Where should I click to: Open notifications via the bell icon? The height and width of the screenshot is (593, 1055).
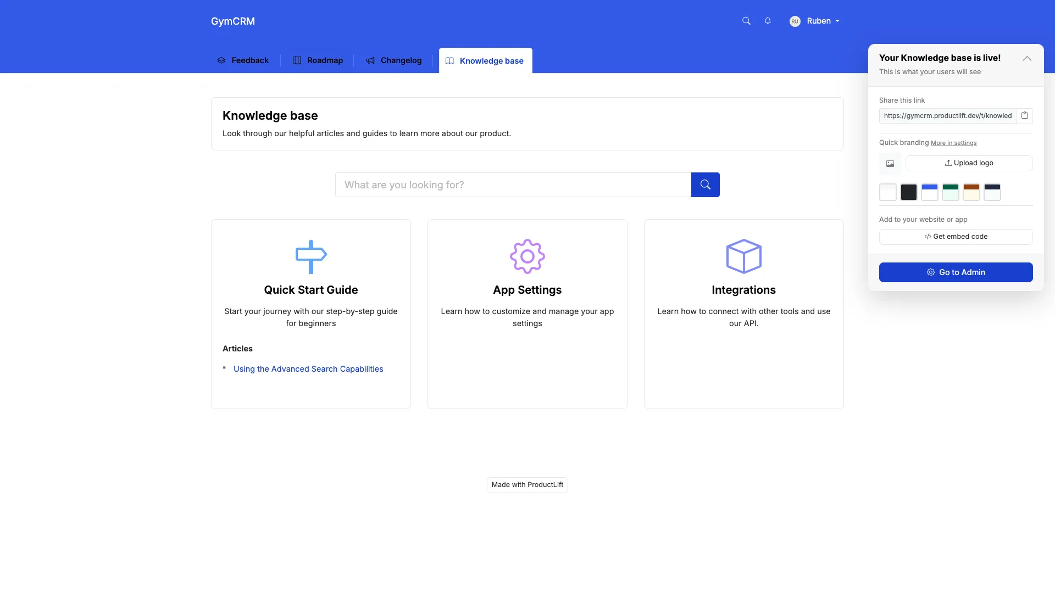(x=767, y=20)
